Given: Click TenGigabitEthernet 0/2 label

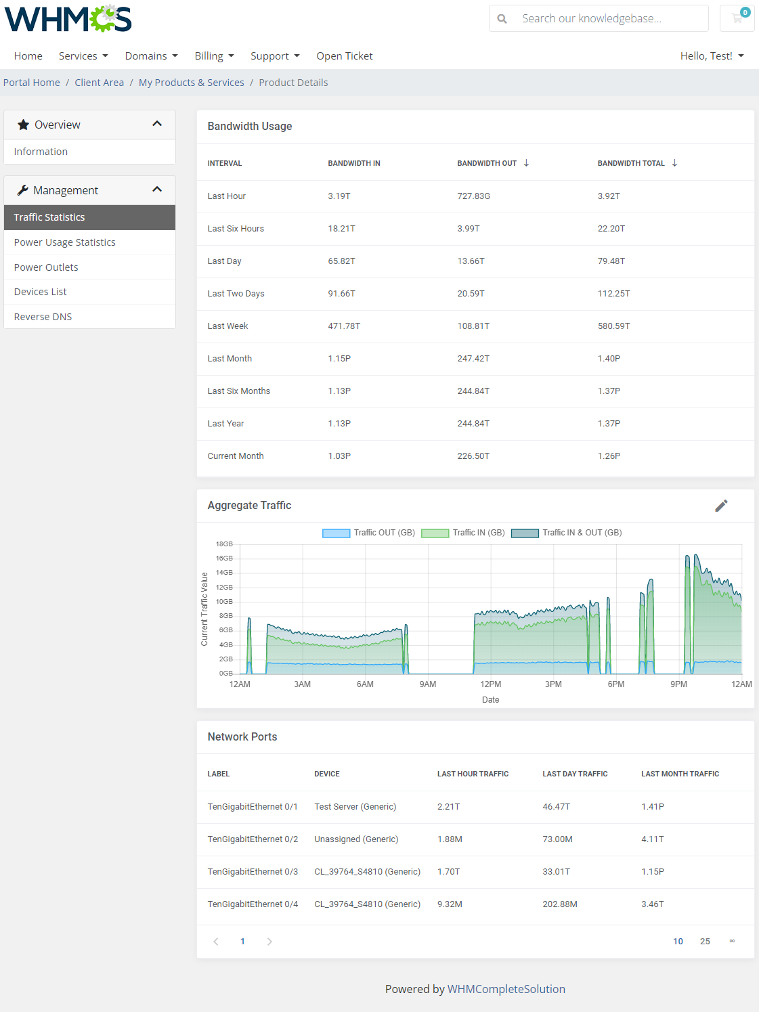Looking at the screenshot, I should (253, 839).
